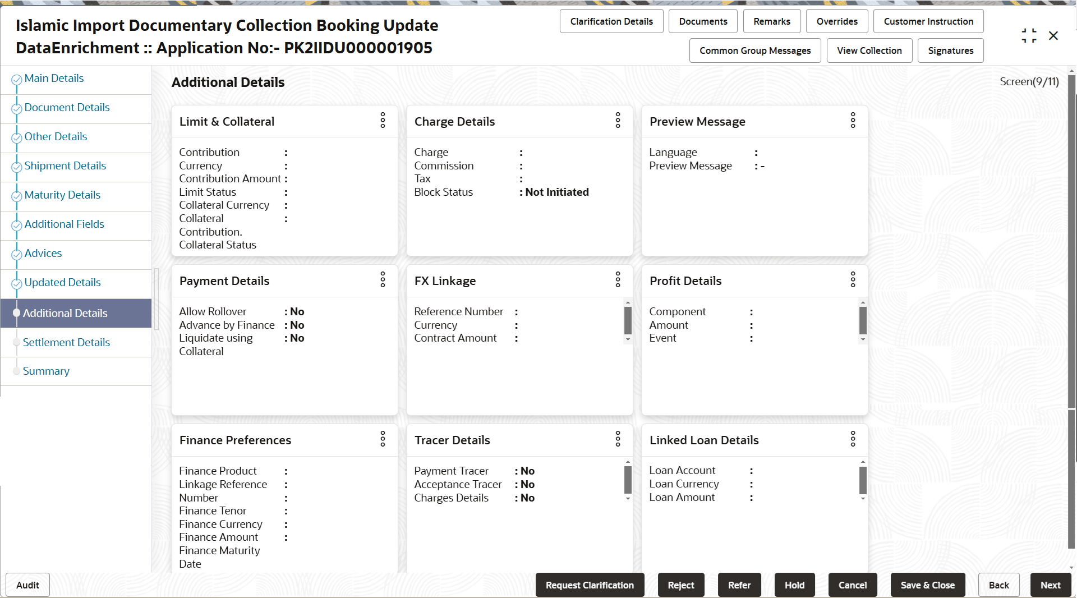1077x598 pixels.
Task: Click the Linked Loan Details card title
Action: (x=704, y=440)
